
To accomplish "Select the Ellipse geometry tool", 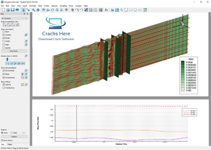I will [140, 10].
